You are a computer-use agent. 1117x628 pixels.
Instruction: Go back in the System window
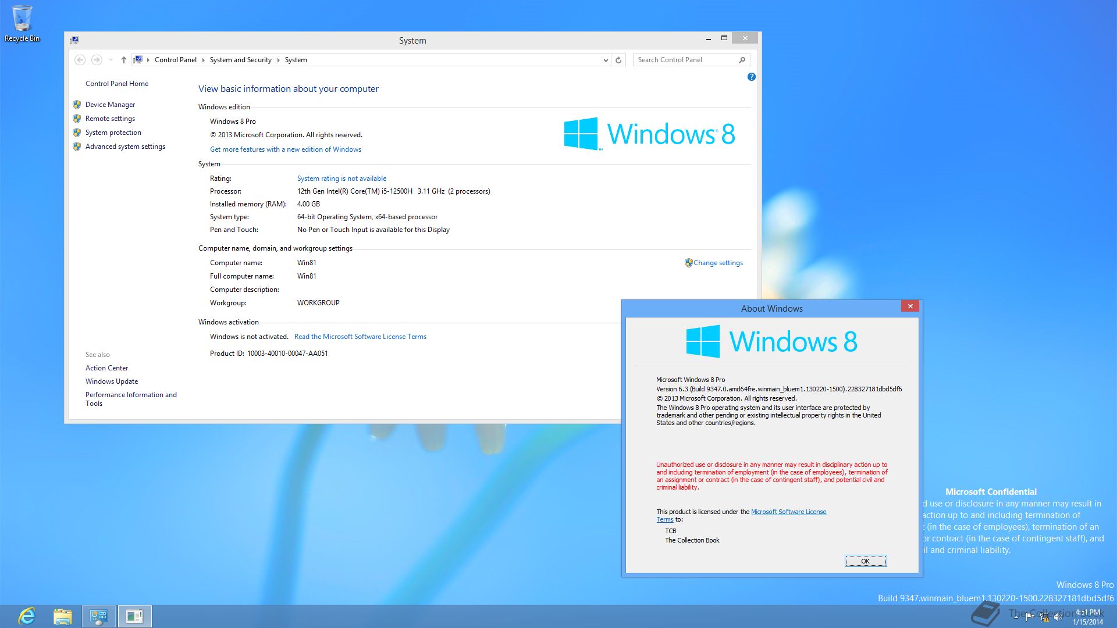tap(80, 60)
